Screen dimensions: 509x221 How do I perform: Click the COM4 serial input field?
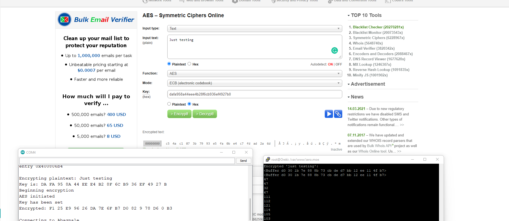click(127, 161)
